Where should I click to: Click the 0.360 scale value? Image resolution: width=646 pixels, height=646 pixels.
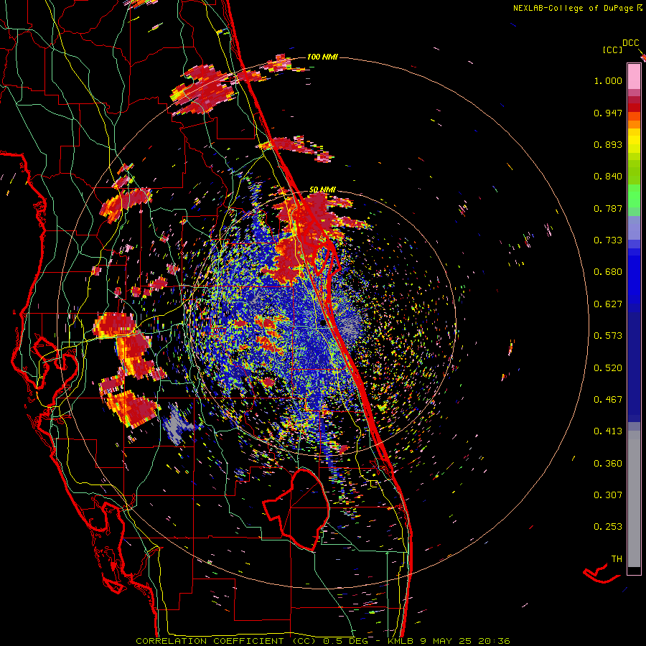point(608,464)
